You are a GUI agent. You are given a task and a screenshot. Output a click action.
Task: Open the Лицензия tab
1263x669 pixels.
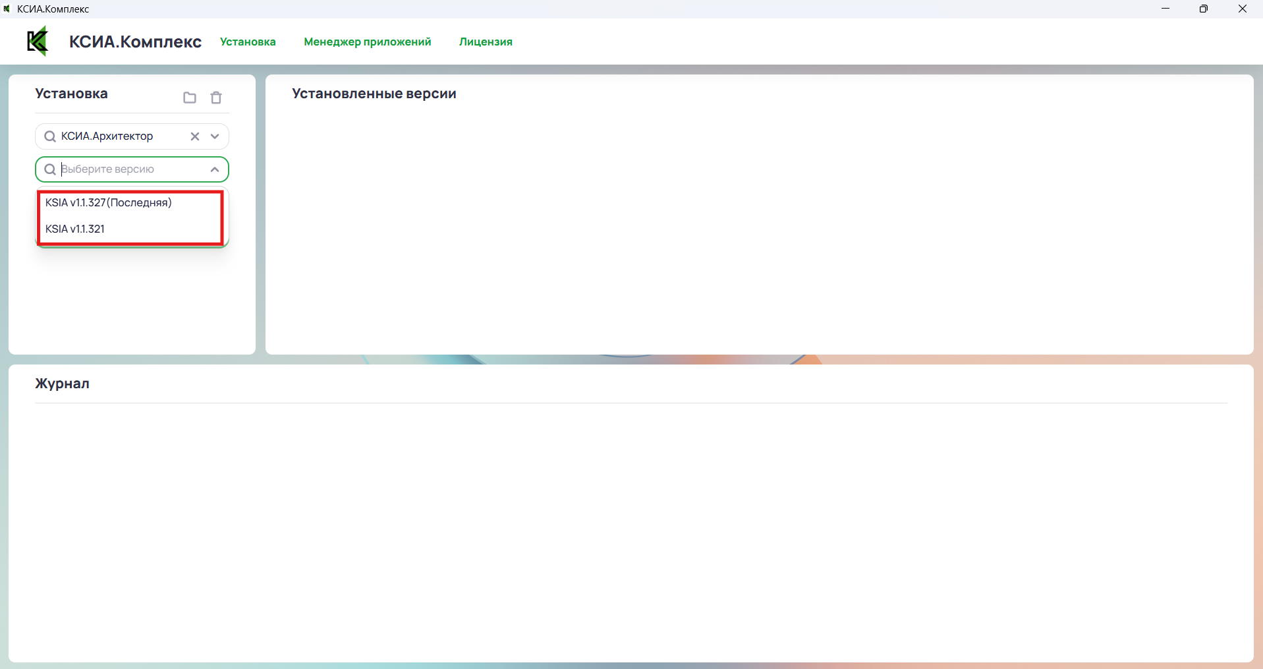[x=486, y=42]
